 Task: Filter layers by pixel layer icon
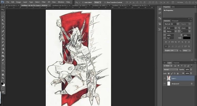(175, 66)
